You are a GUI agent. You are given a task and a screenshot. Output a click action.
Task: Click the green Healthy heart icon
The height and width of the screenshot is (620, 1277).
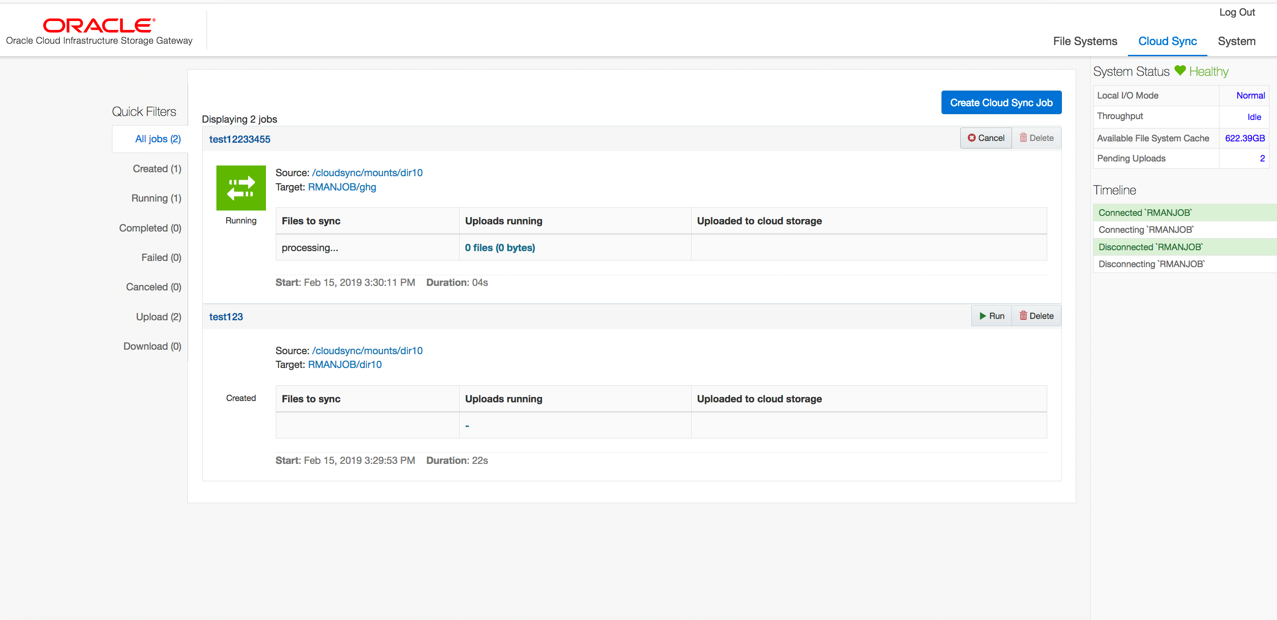(x=1180, y=71)
